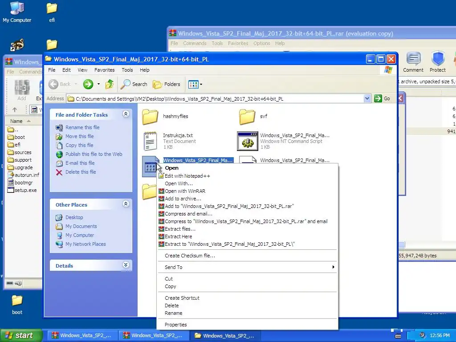Click the Go button beside address bar

click(x=382, y=98)
